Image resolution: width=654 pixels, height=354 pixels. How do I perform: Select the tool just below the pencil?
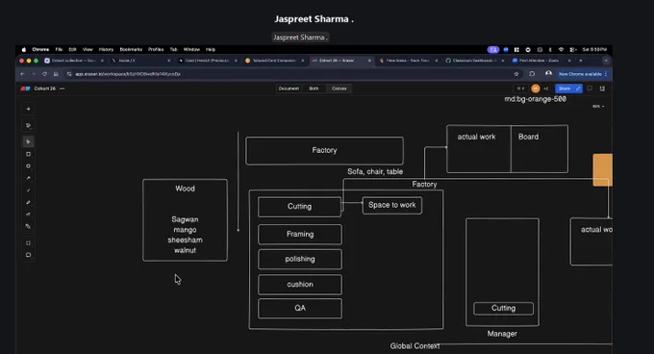pyautogui.click(x=28, y=215)
